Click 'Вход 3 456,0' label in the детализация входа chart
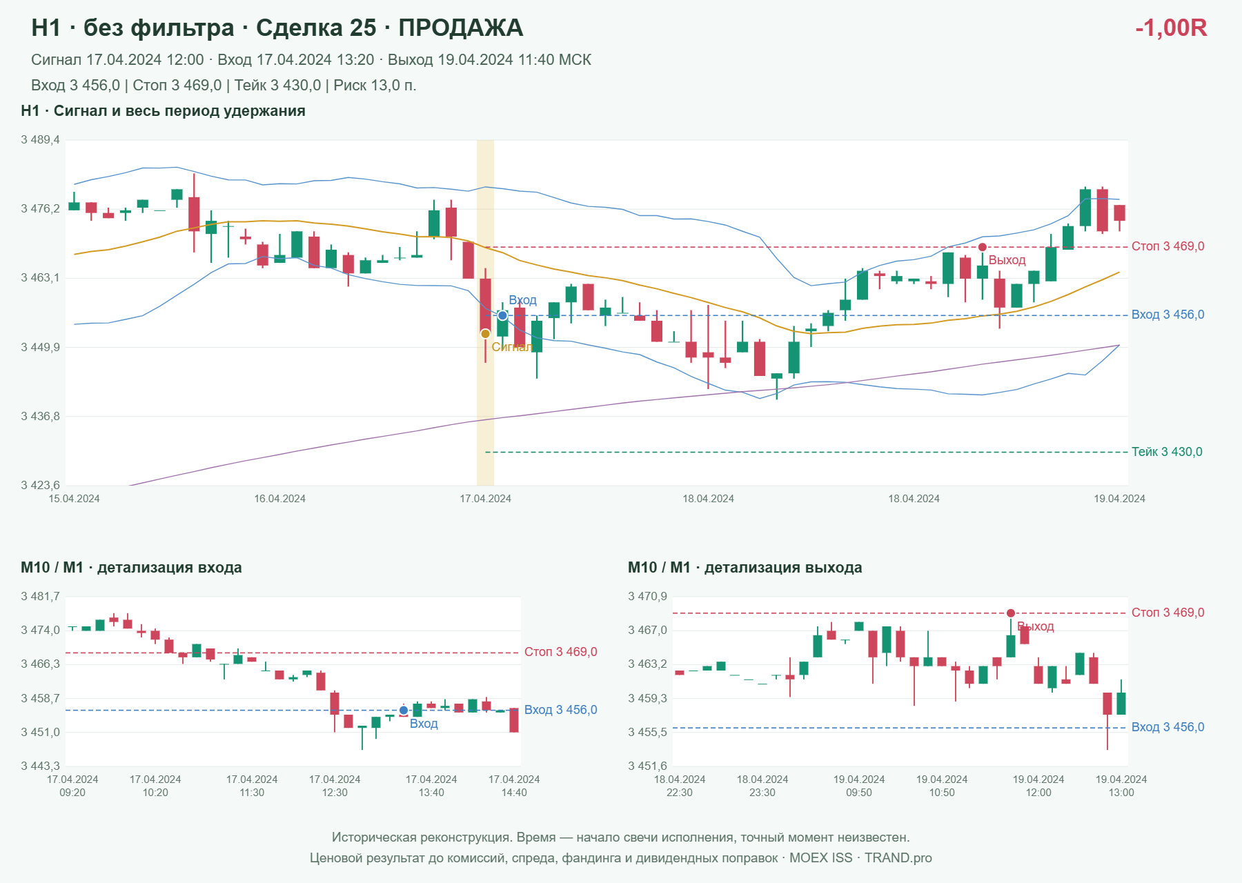This screenshot has width=1242, height=883. pyautogui.click(x=561, y=710)
